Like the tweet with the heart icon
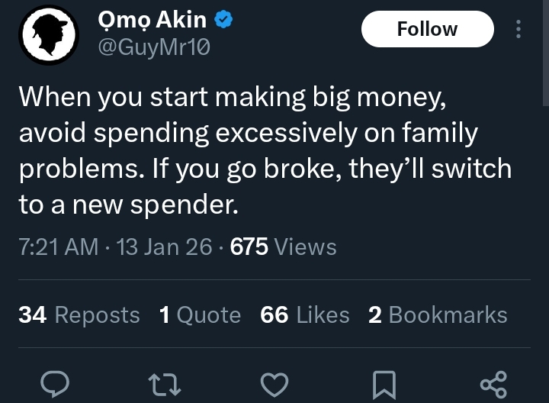This screenshot has height=403, width=549. coord(274,384)
